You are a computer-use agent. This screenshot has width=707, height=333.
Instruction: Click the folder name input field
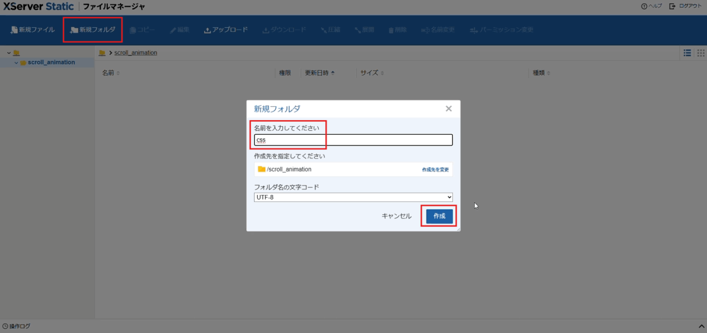(353, 140)
